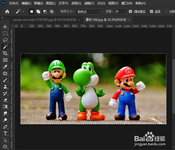Select the Gradient tool
The height and width of the screenshot is (150, 175).
pyautogui.click(x=5, y=107)
